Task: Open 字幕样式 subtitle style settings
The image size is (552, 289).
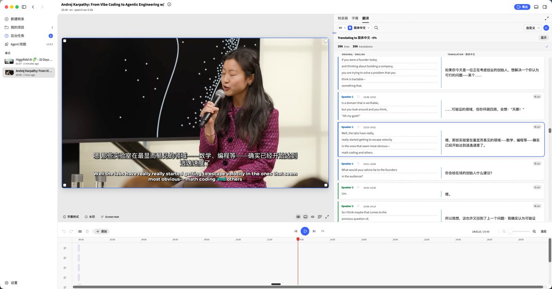Action: point(71,217)
